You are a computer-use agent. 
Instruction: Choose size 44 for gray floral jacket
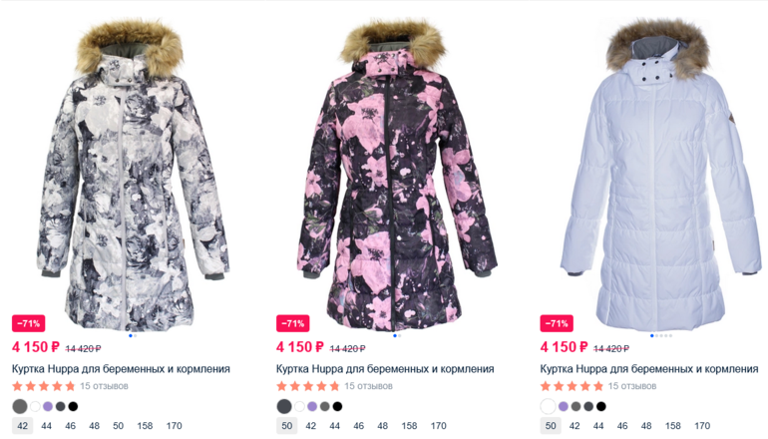tap(47, 426)
